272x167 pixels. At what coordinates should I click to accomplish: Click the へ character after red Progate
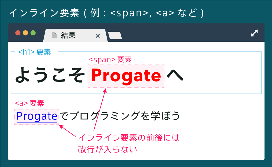point(175,76)
